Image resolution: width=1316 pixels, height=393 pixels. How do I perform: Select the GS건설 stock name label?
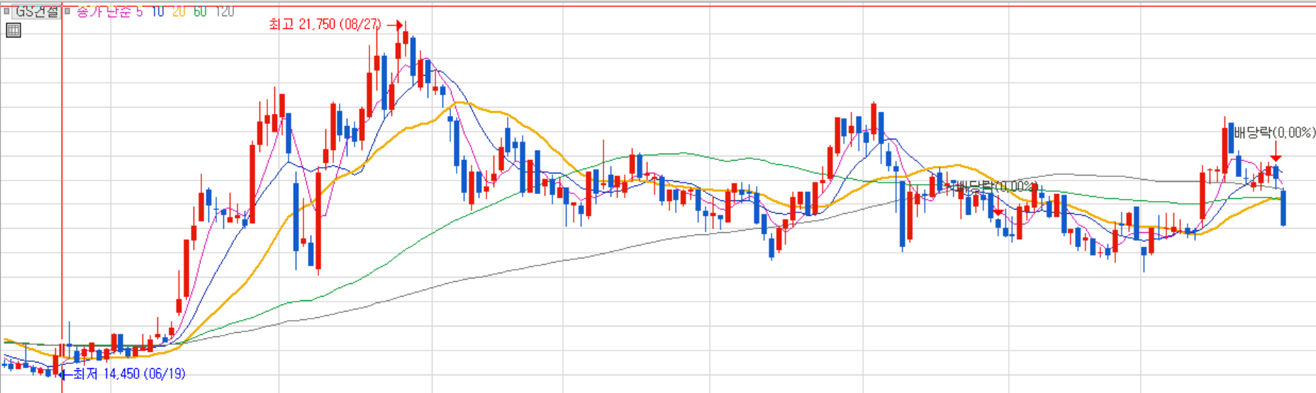pos(37,12)
